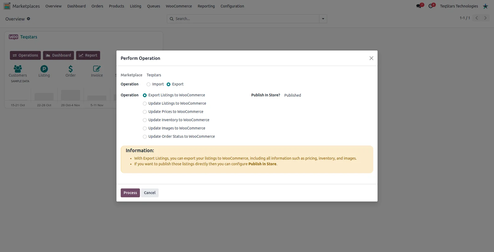Select the Export radio option
The image size is (494, 252).
169,84
